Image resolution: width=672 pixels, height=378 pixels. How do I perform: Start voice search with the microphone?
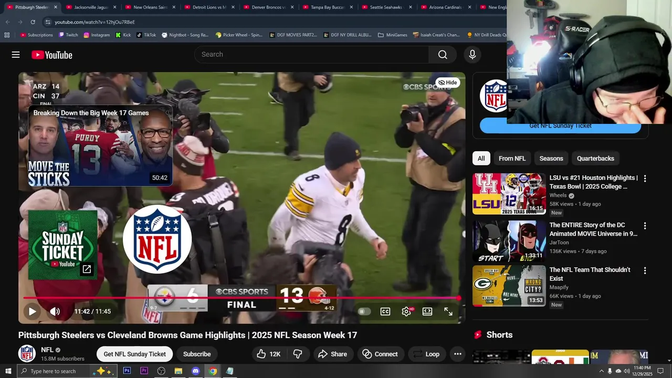click(472, 55)
